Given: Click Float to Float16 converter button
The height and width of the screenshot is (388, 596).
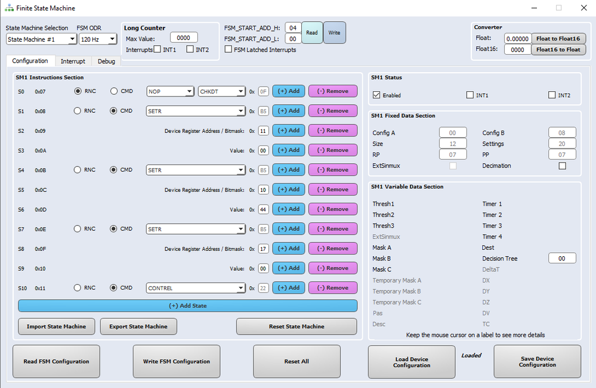Looking at the screenshot, I should [558, 38].
